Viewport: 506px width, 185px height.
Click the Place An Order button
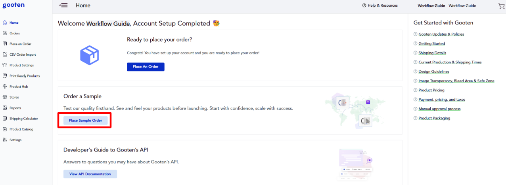(x=146, y=67)
